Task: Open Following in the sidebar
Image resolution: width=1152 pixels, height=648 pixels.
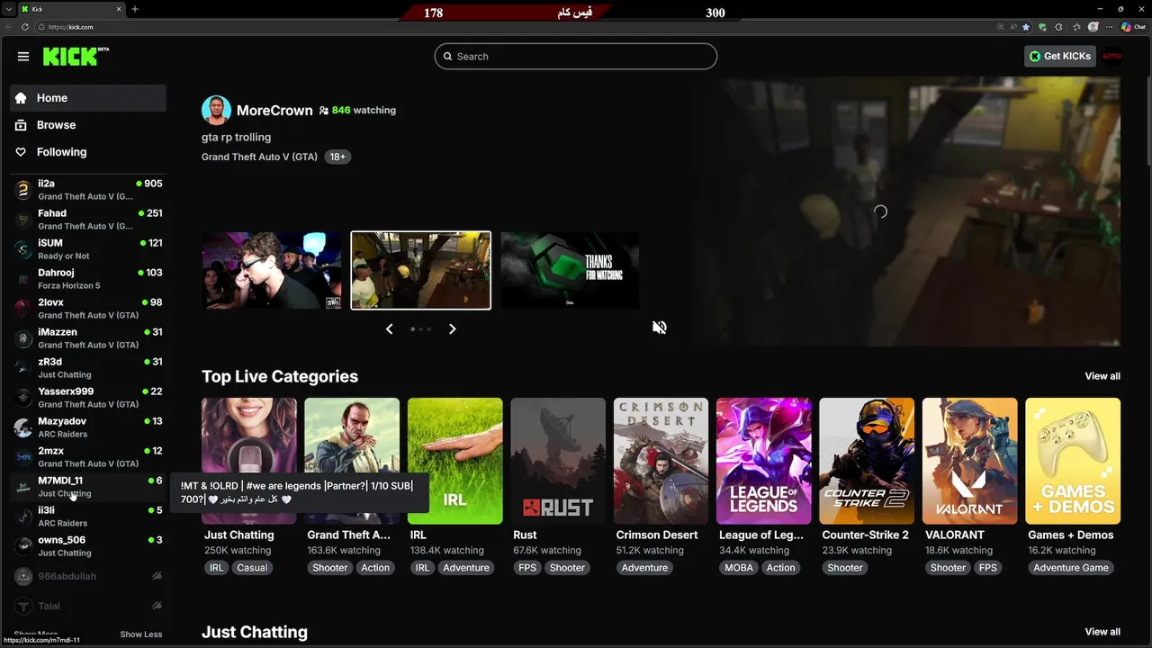Action: click(x=88, y=152)
